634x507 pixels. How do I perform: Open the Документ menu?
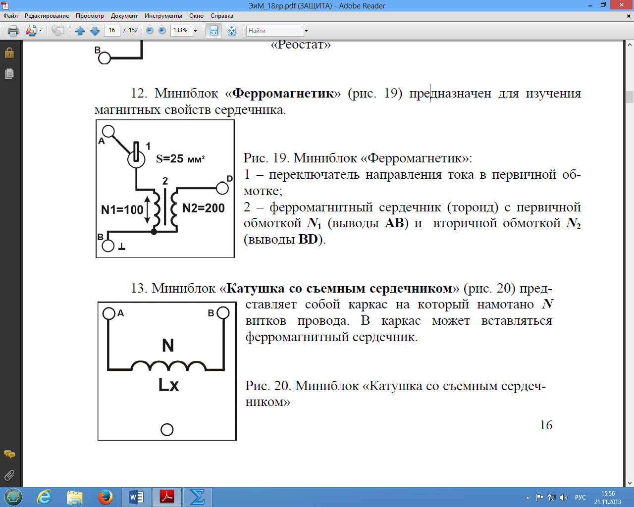point(124,16)
